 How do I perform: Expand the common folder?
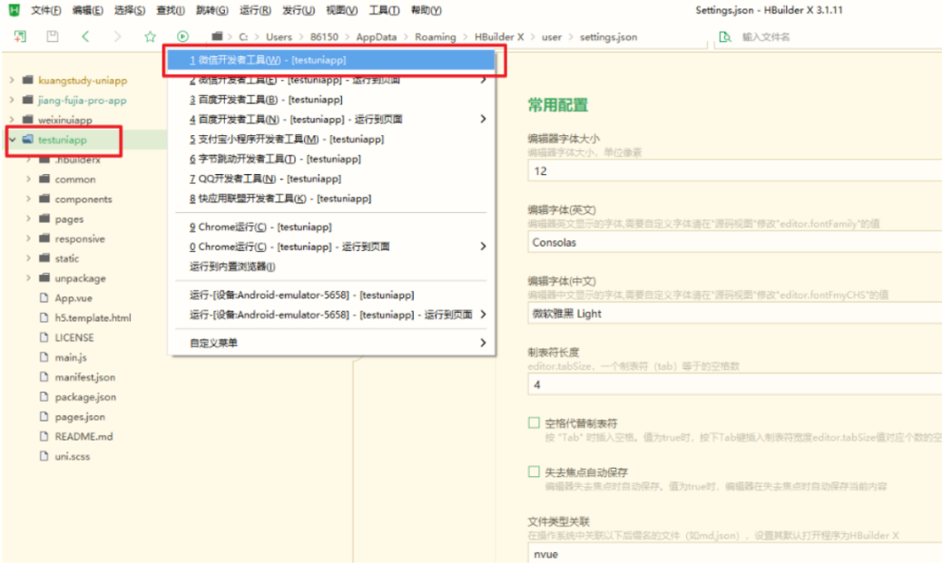[28, 179]
